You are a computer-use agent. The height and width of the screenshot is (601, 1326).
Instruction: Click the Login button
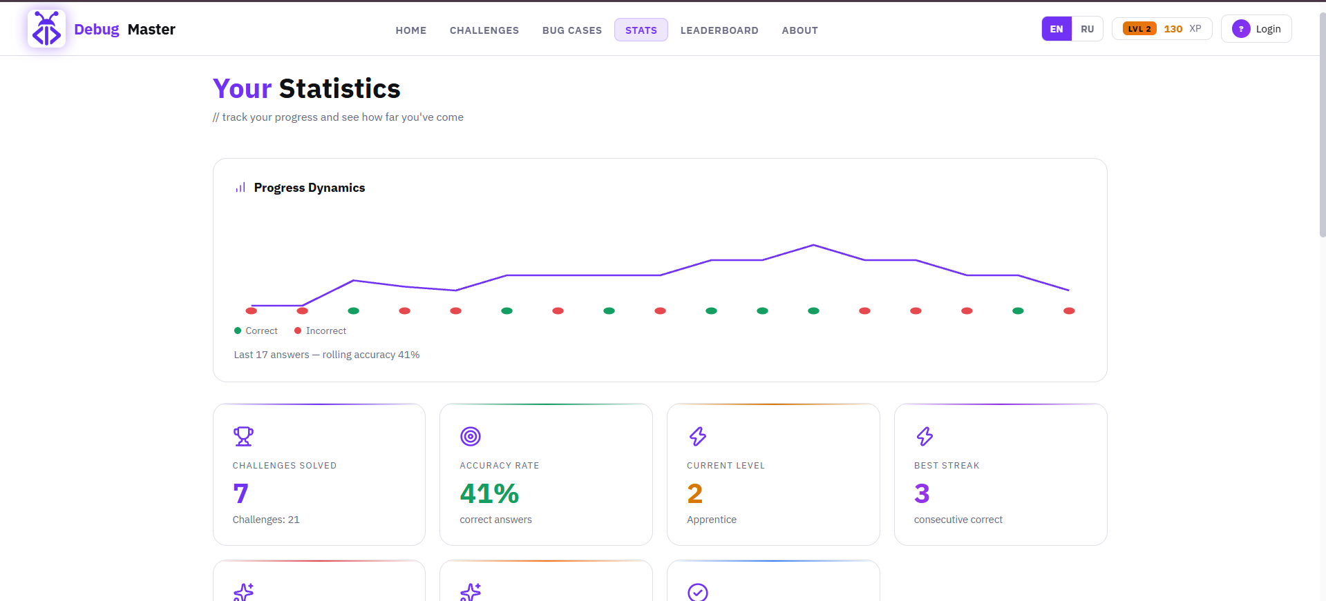coord(1256,29)
